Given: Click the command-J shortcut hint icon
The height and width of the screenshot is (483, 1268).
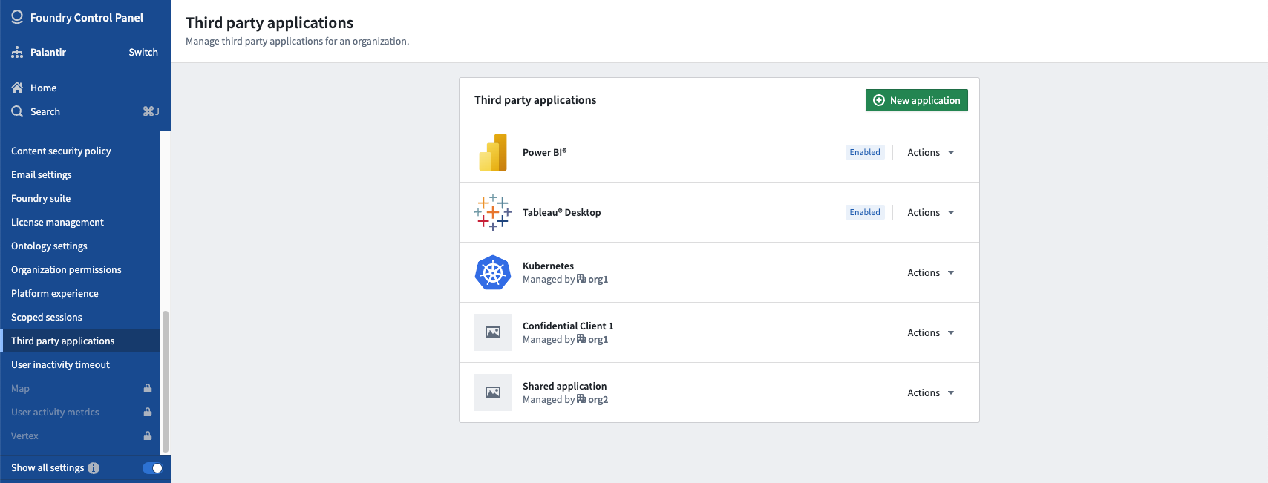Looking at the screenshot, I should click(151, 111).
